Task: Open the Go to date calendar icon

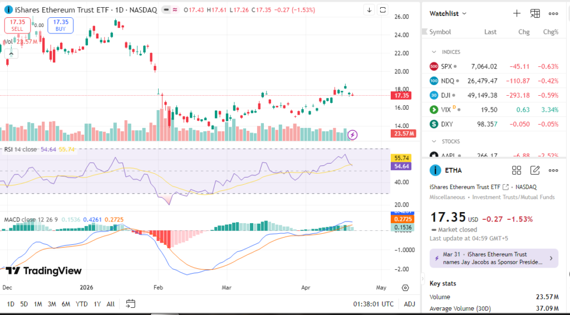Action: click(130, 304)
